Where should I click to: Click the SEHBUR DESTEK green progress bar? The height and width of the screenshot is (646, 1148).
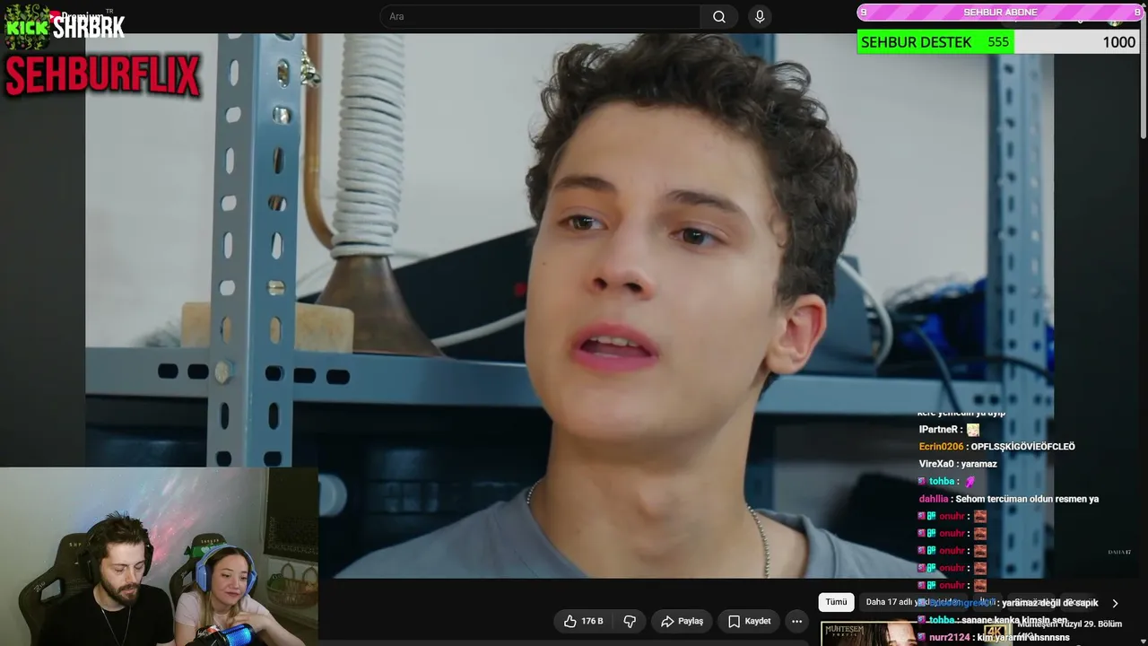pos(935,42)
